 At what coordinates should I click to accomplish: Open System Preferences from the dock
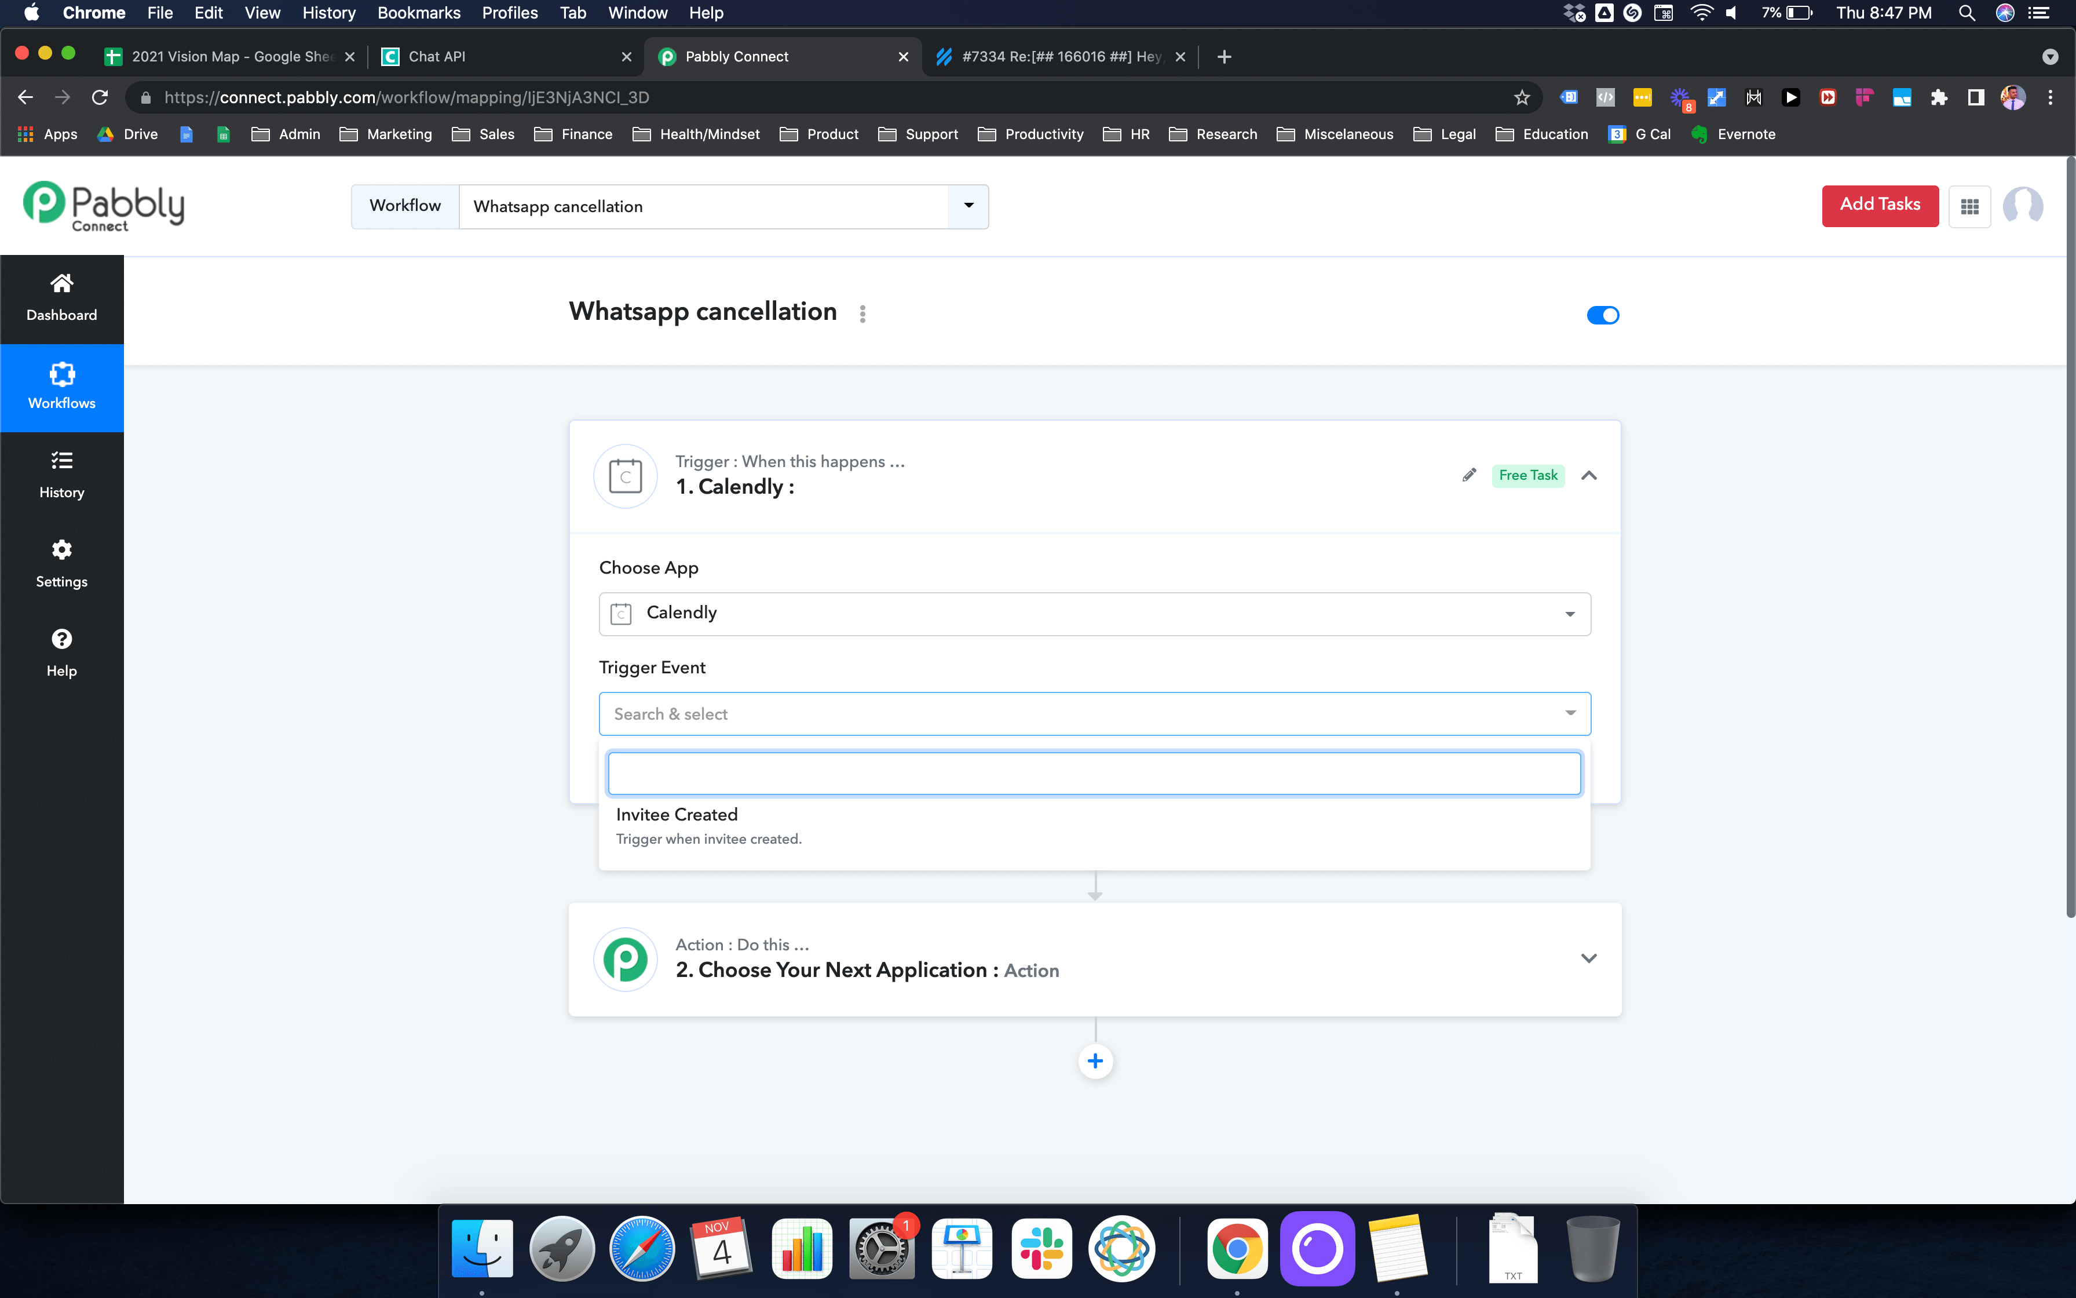882,1248
